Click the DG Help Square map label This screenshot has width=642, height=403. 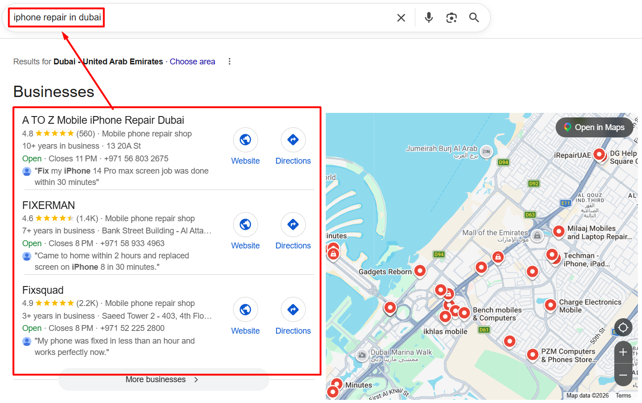623,157
